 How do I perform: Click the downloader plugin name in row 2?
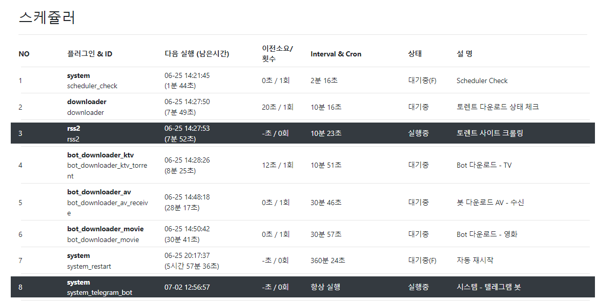pos(87,102)
